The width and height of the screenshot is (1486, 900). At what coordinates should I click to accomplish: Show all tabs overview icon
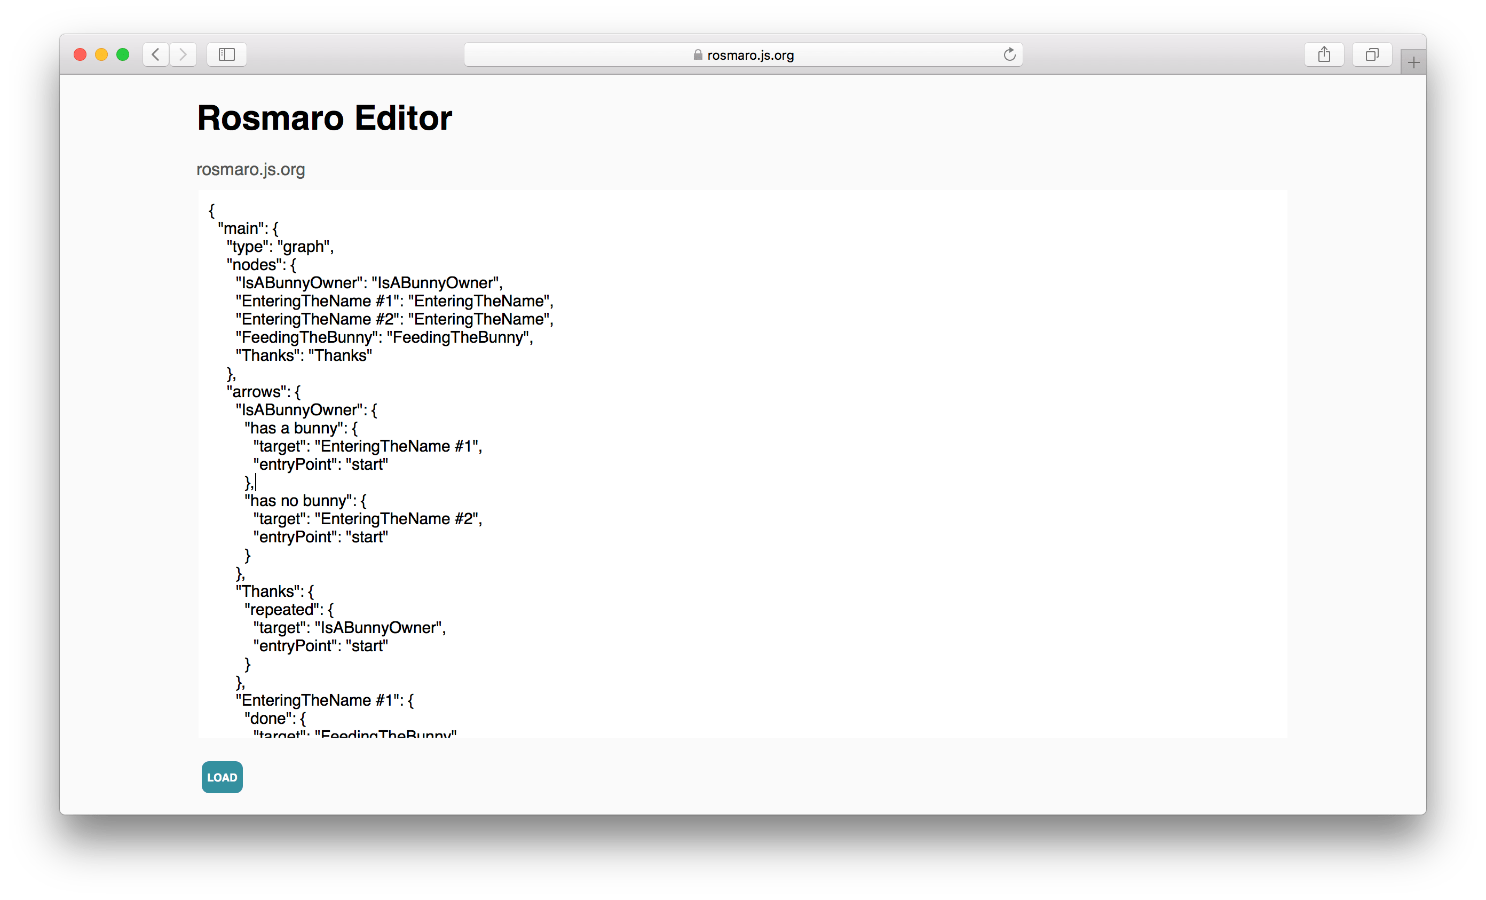(1372, 55)
